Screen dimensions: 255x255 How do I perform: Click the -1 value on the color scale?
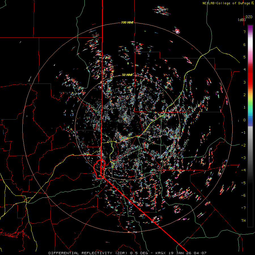click(243, 133)
